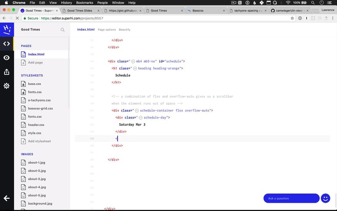Image resolution: width=337 pixels, height=211 pixels.
Task: Click the back arrow at sidebar bottom
Action: point(7,198)
